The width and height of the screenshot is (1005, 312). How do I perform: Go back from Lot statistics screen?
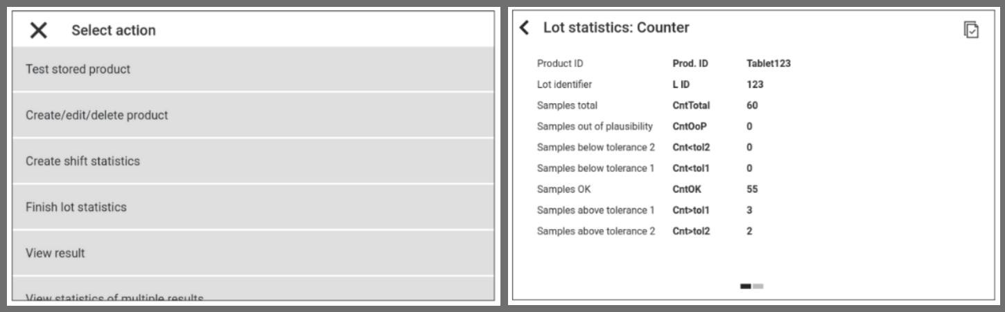pyautogui.click(x=525, y=28)
